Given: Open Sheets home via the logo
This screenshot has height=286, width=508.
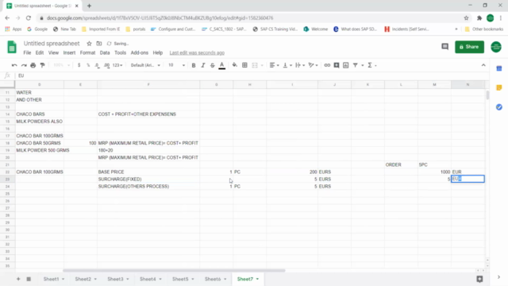Looking at the screenshot, I should click(x=12, y=47).
